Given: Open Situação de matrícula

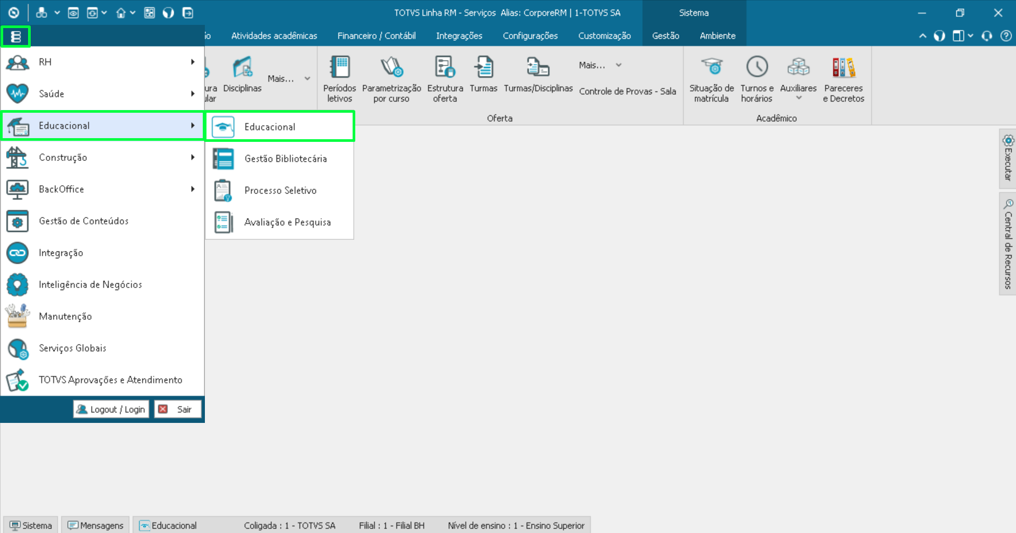Looking at the screenshot, I should click(x=712, y=79).
